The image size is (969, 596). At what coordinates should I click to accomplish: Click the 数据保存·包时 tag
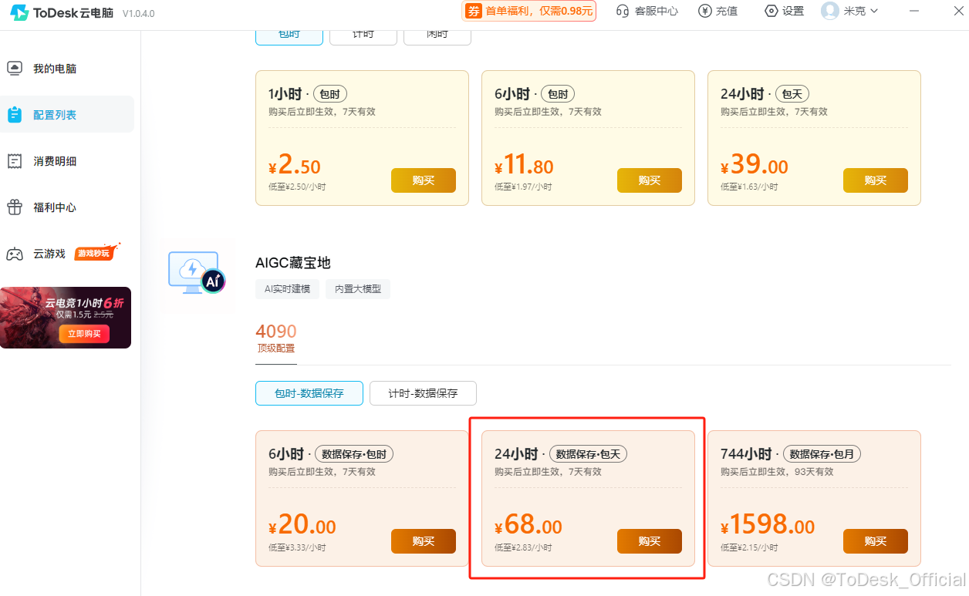click(354, 454)
